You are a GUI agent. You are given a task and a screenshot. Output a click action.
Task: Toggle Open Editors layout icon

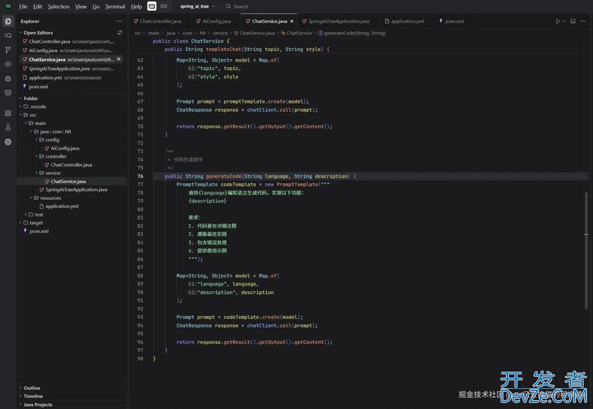point(120,33)
